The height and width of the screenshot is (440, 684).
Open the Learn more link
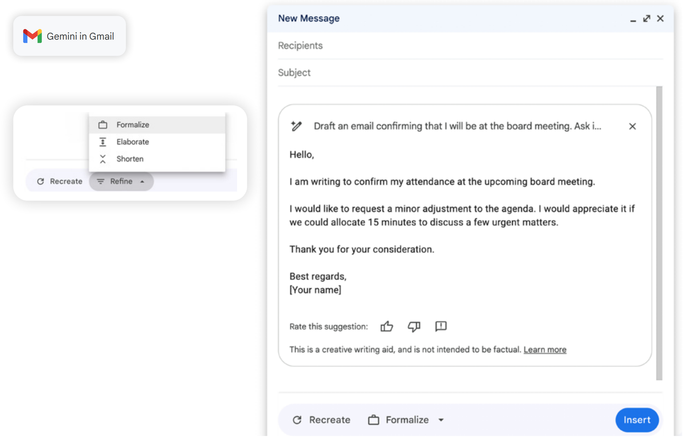pos(545,350)
